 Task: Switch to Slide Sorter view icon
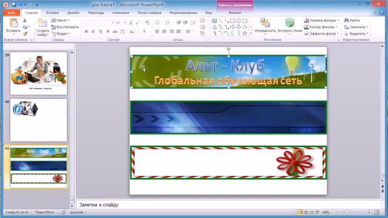306,213
